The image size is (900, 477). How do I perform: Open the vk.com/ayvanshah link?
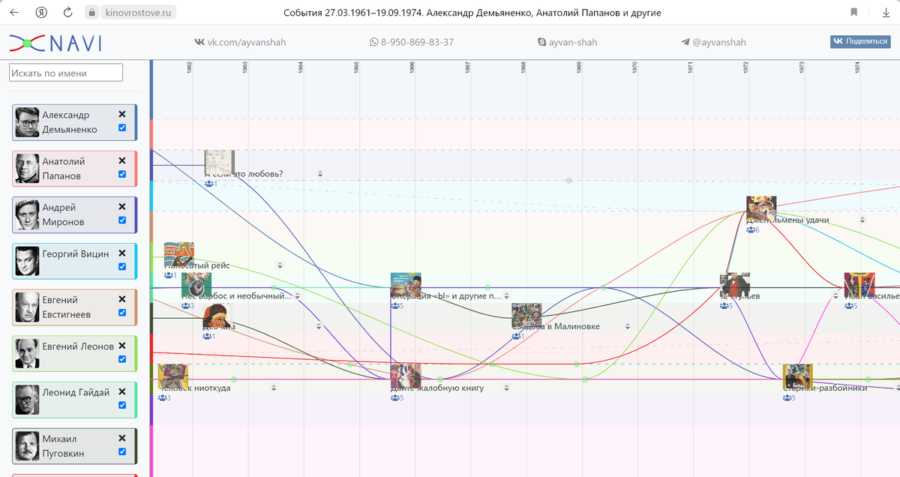tap(240, 43)
